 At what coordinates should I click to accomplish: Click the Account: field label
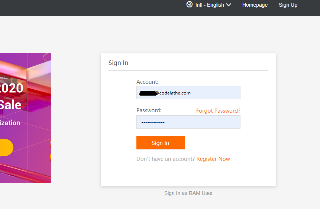pos(147,82)
